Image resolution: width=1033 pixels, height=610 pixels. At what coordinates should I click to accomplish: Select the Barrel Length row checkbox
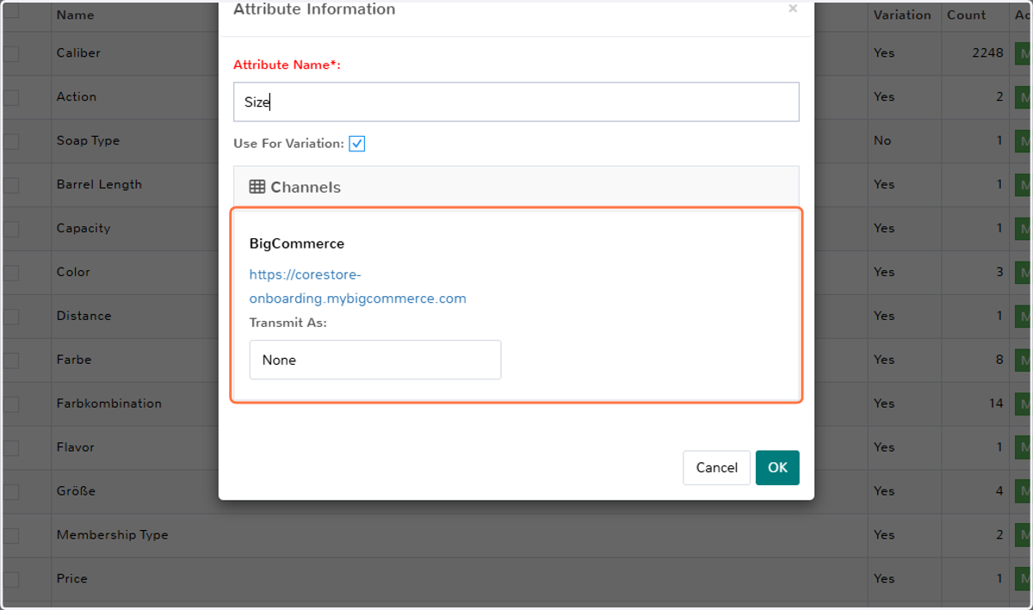[x=10, y=185]
